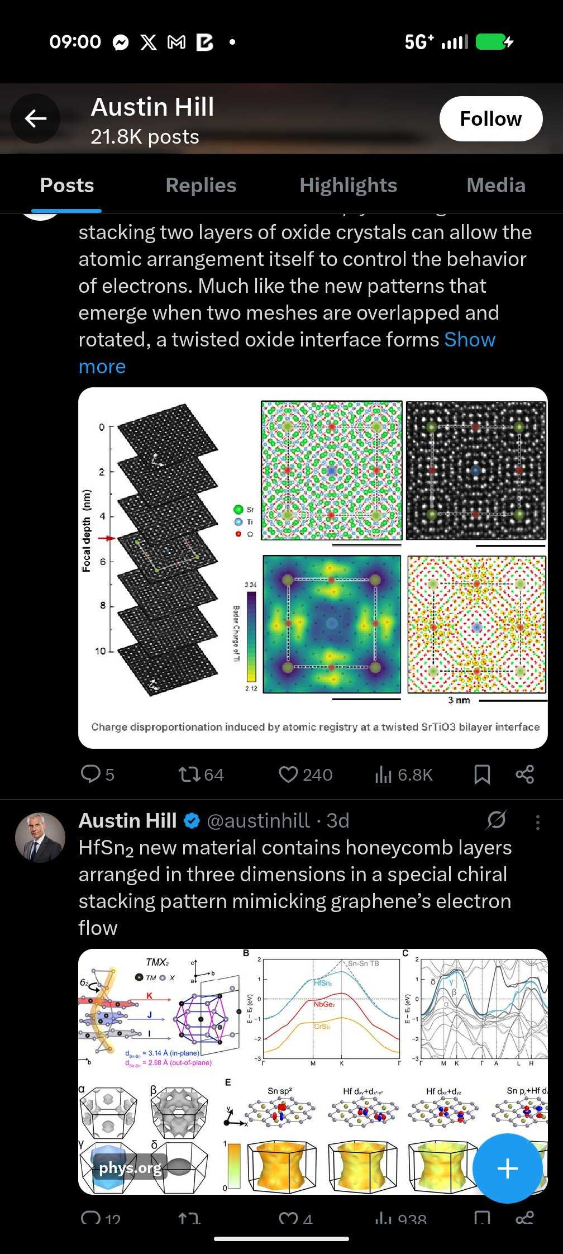Viewport: 563px width, 1254px height.
Task: Select the Media tab
Action: click(x=495, y=186)
